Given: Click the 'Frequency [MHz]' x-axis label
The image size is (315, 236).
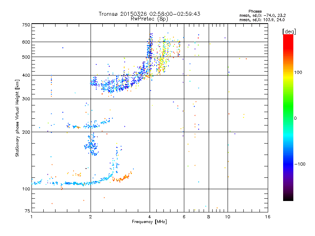Looking at the screenshot, I should [x=149, y=222].
